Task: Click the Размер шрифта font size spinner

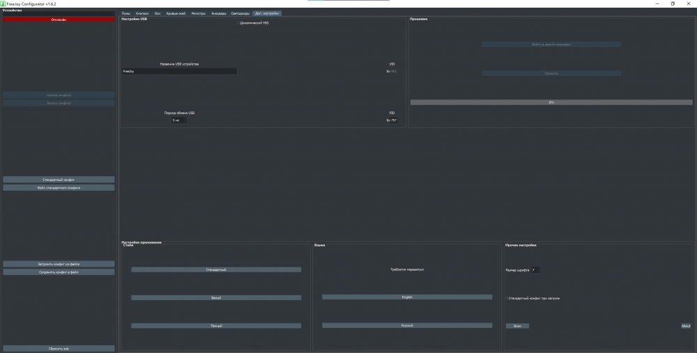Action: pyautogui.click(x=535, y=270)
